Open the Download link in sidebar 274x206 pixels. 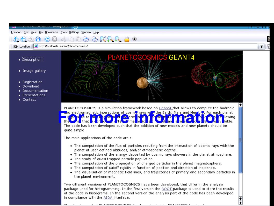pyautogui.click(x=31, y=86)
